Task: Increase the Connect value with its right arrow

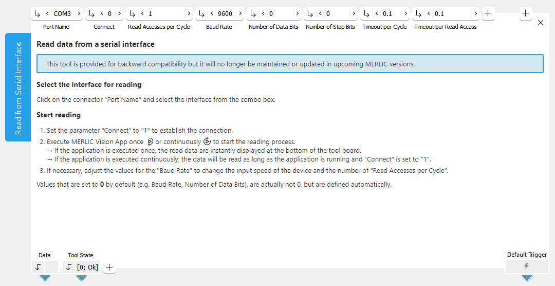Action: (x=119, y=14)
